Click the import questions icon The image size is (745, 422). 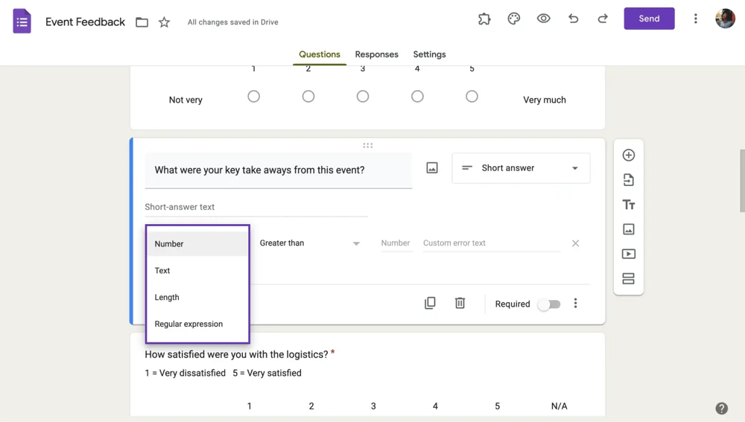628,180
